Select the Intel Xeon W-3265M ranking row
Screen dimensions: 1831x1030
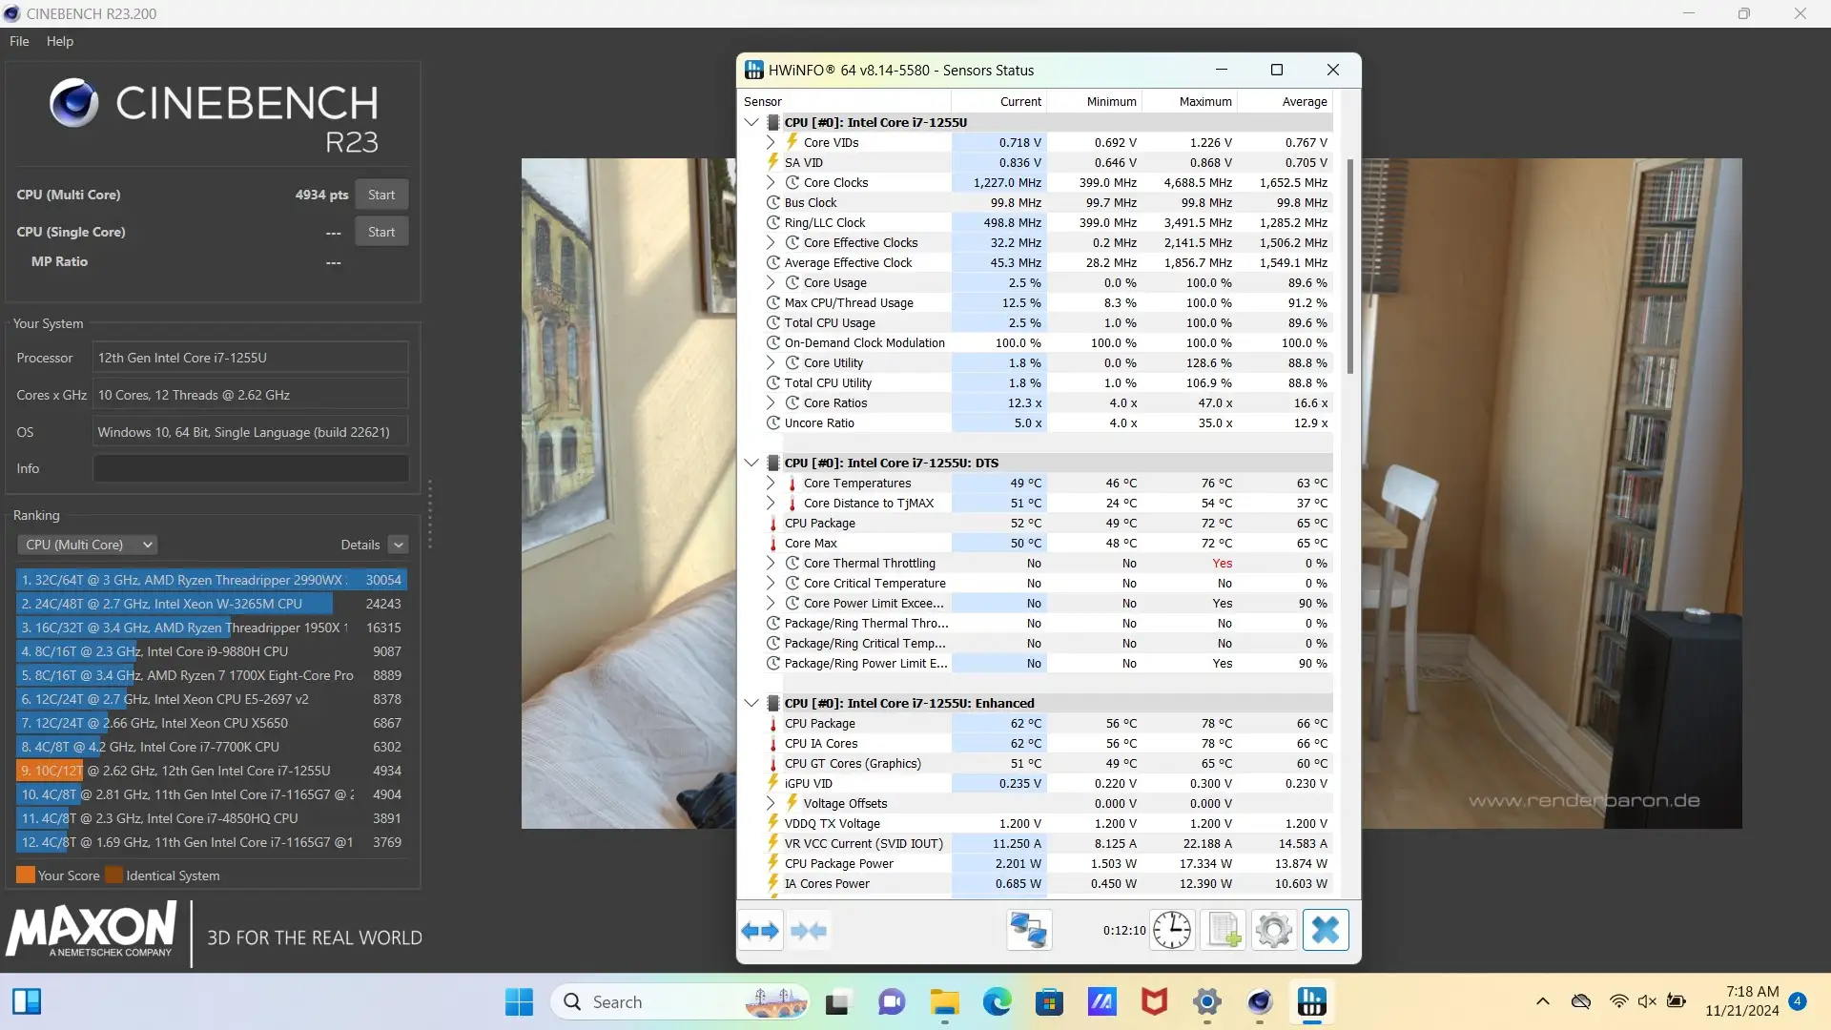pos(212,604)
